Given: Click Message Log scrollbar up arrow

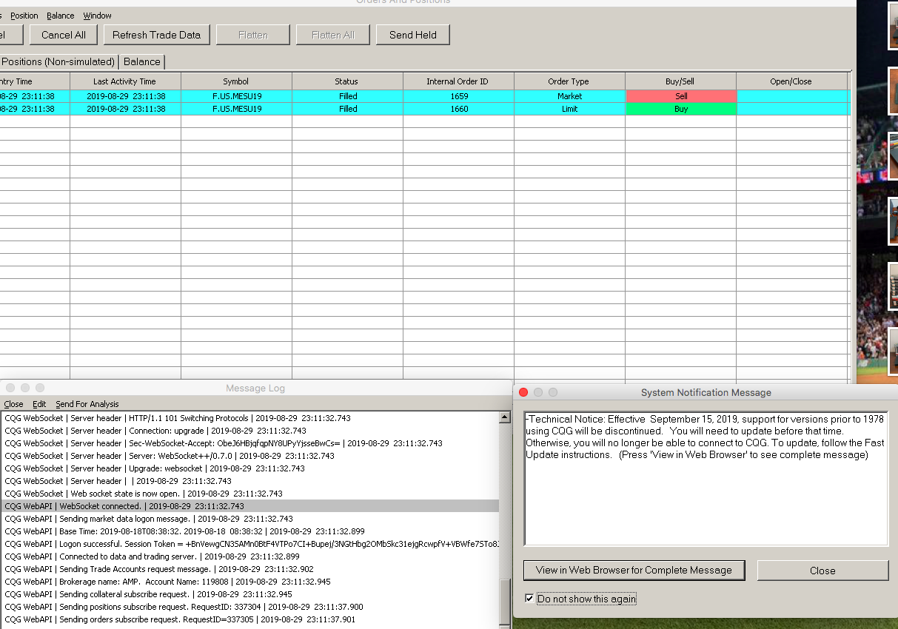Looking at the screenshot, I should coord(505,417).
